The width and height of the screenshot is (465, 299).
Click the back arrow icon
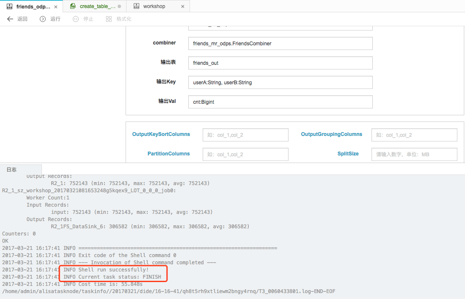pos(10,19)
